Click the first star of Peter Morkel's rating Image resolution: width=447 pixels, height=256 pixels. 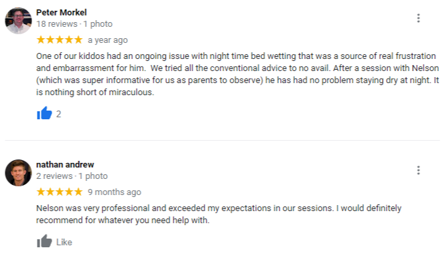[x=41, y=40]
